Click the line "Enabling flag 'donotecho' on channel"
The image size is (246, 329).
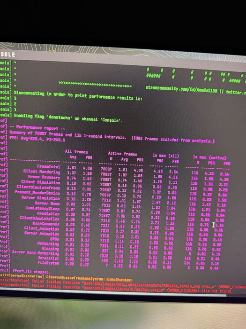pyautogui.click(x=68, y=118)
